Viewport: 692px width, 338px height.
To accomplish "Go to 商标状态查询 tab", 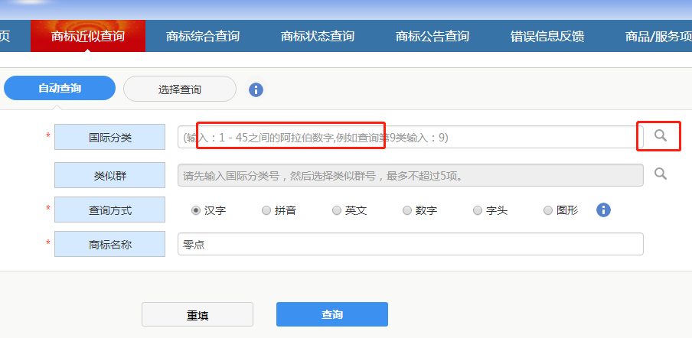I will [318, 36].
